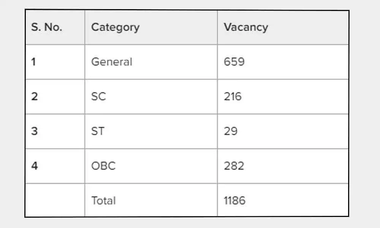Click the gray margin right of the table
Screen dimensions: 380x228
(364, 114)
